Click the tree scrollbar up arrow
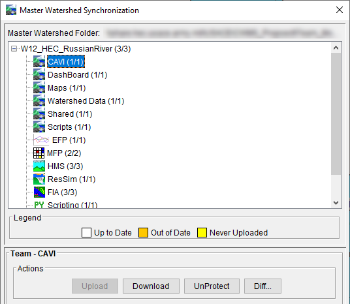Screen dimensions: 350x304 [x=336, y=48]
